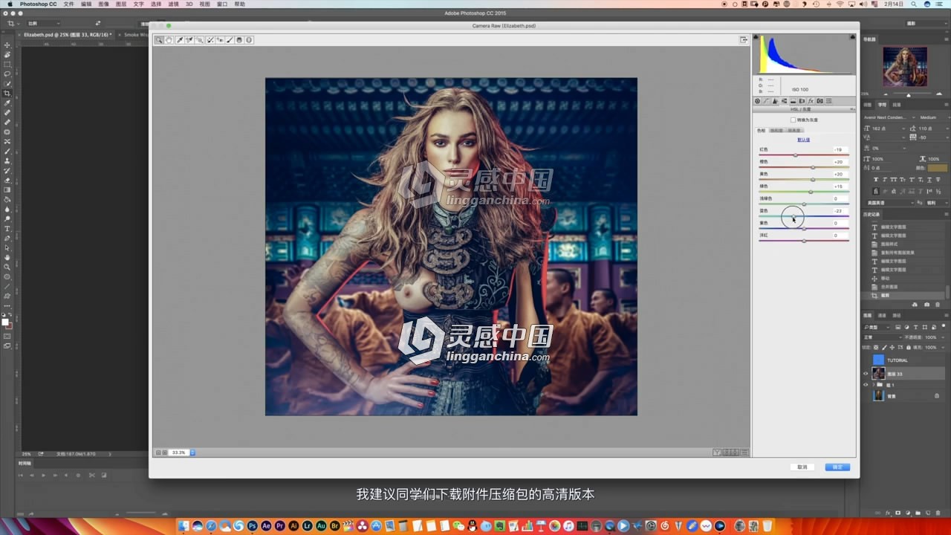Screen dimensions: 951x535
Task: Open the Presets panel icon
Action: click(x=828, y=101)
